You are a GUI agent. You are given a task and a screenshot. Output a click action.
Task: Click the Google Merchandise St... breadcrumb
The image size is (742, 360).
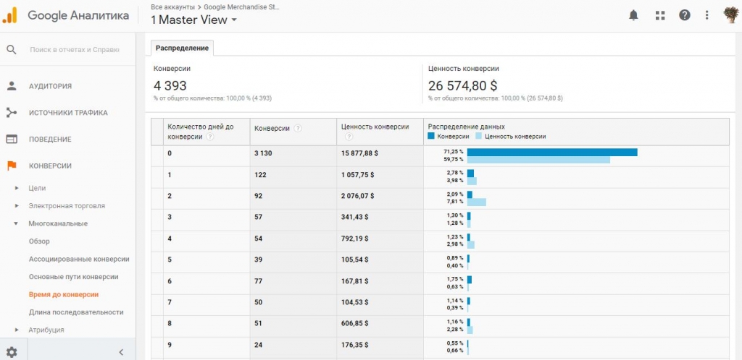point(241,7)
